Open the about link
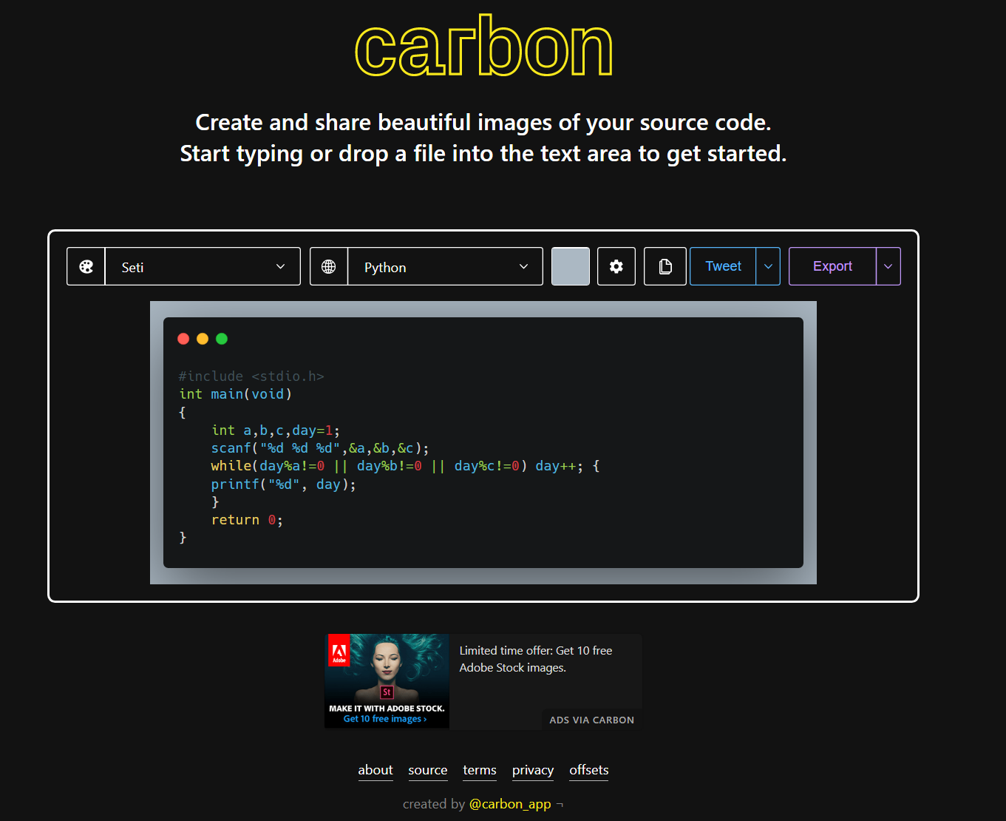This screenshot has height=821, width=1006. 375,770
